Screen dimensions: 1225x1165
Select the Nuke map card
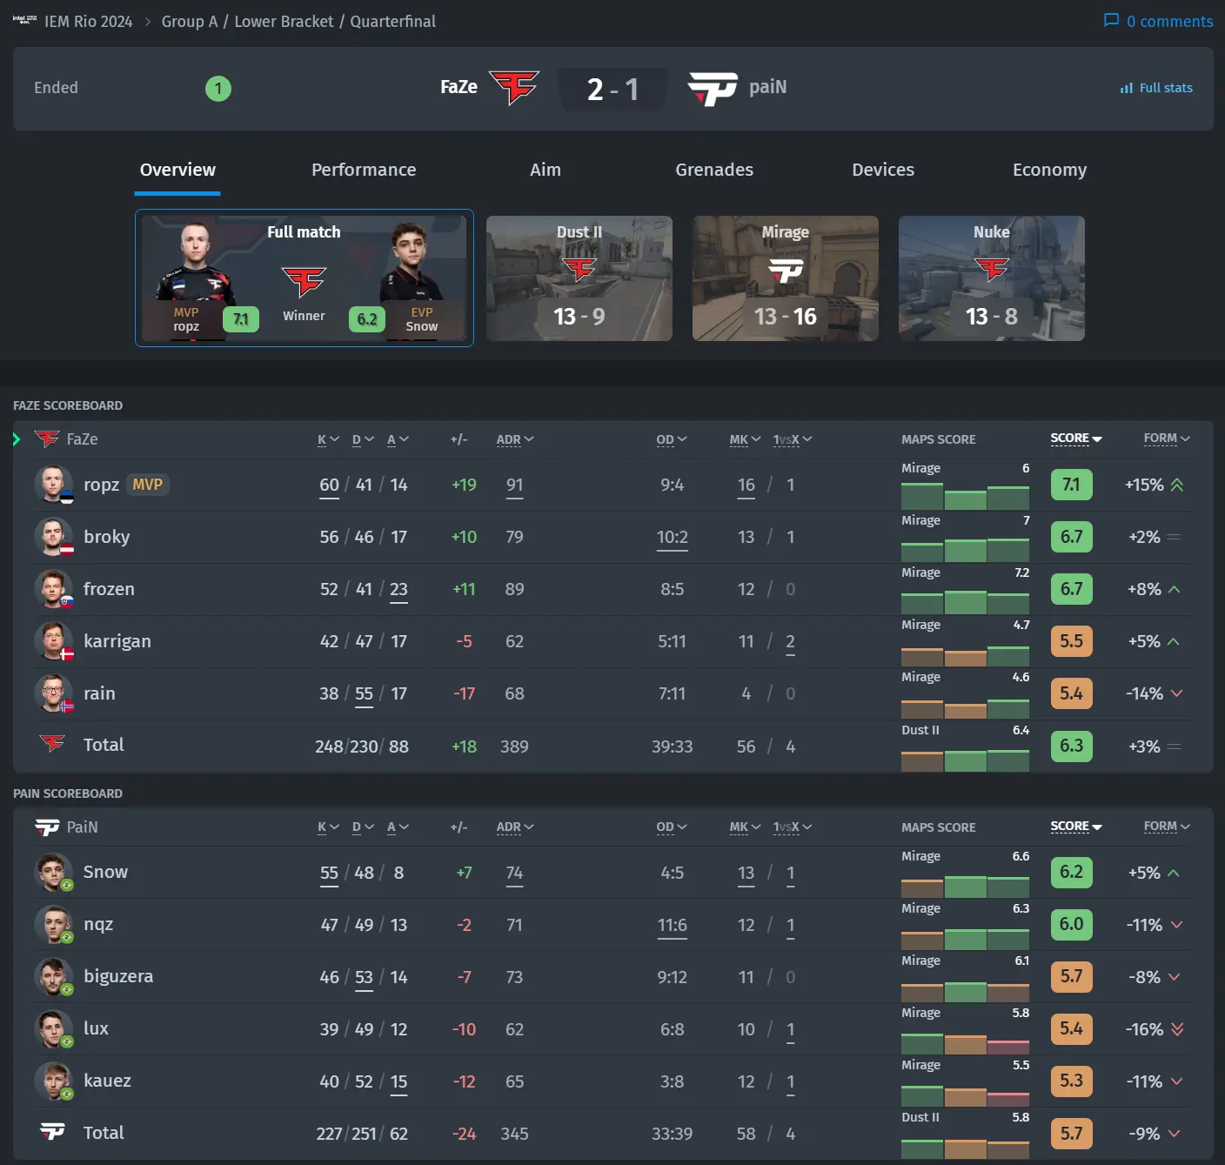[992, 278]
